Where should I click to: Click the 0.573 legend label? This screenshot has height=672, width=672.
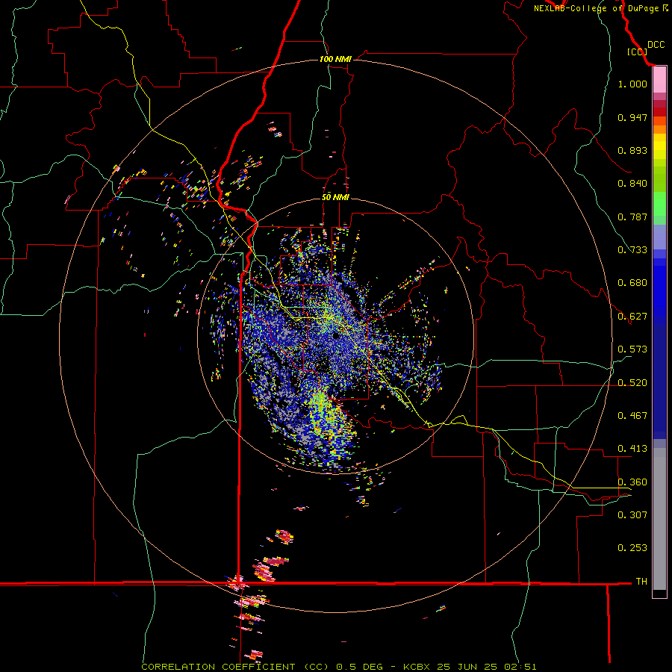point(632,349)
